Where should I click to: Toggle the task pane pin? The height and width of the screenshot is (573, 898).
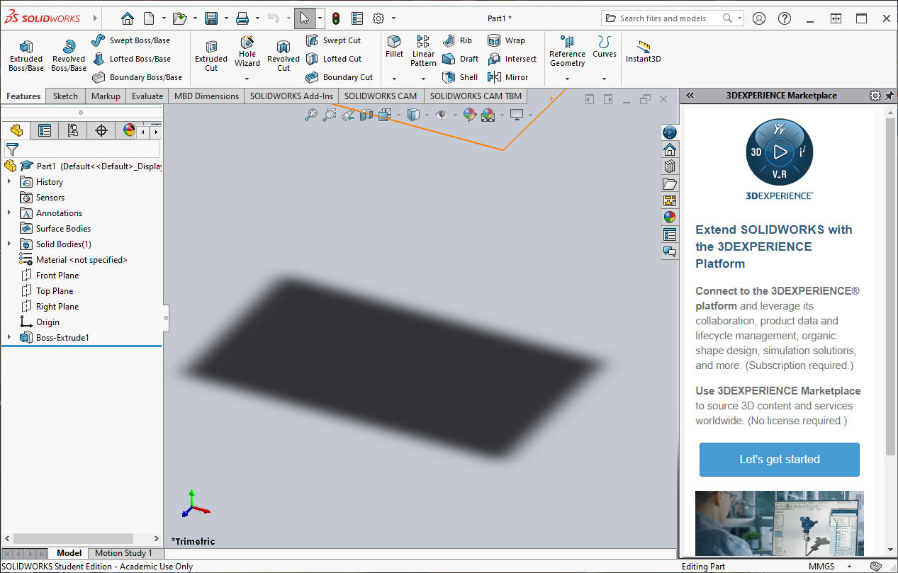[x=889, y=96]
